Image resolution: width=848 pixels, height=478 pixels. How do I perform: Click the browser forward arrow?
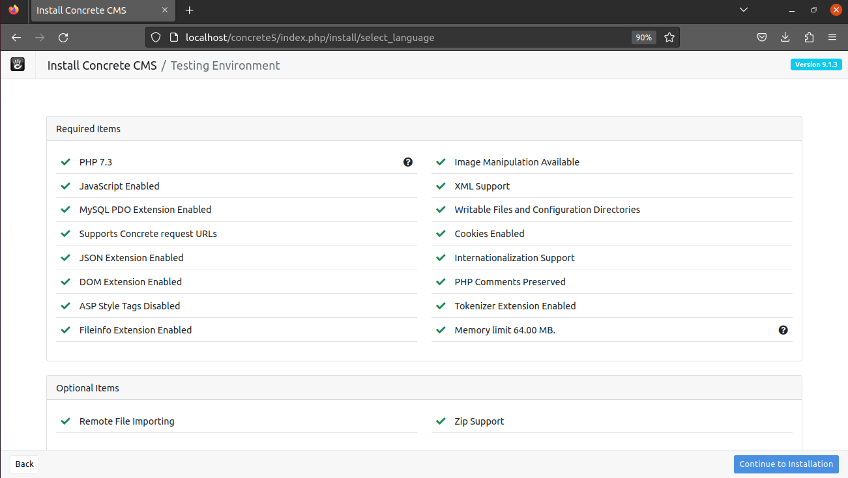coord(40,38)
